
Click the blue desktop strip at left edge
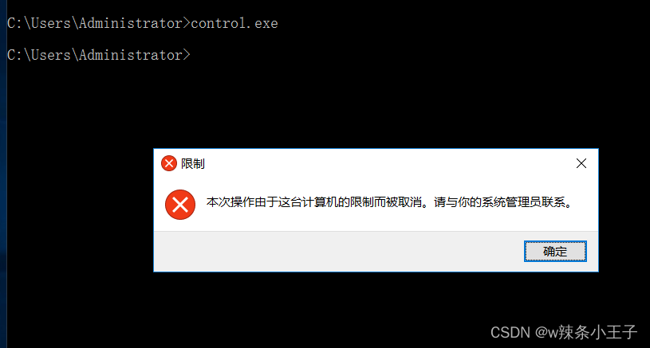pyautogui.click(x=3, y=174)
